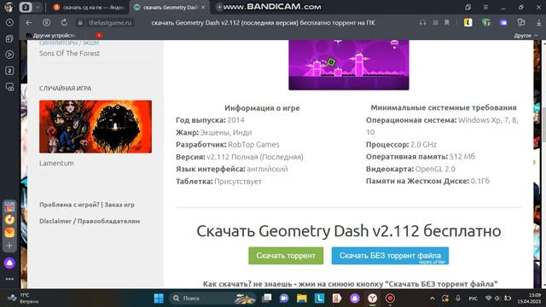Screen dimensions: 546x307
Task: Launch Alice assistant in browser sidebar
Action: click(9, 264)
